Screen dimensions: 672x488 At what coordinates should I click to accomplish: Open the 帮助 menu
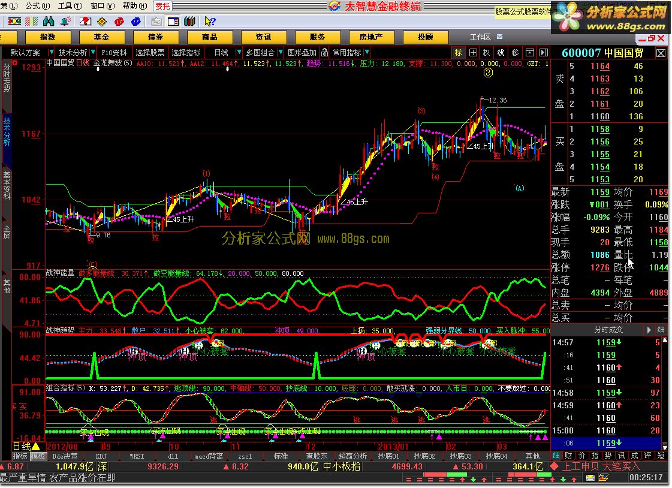coord(134,5)
